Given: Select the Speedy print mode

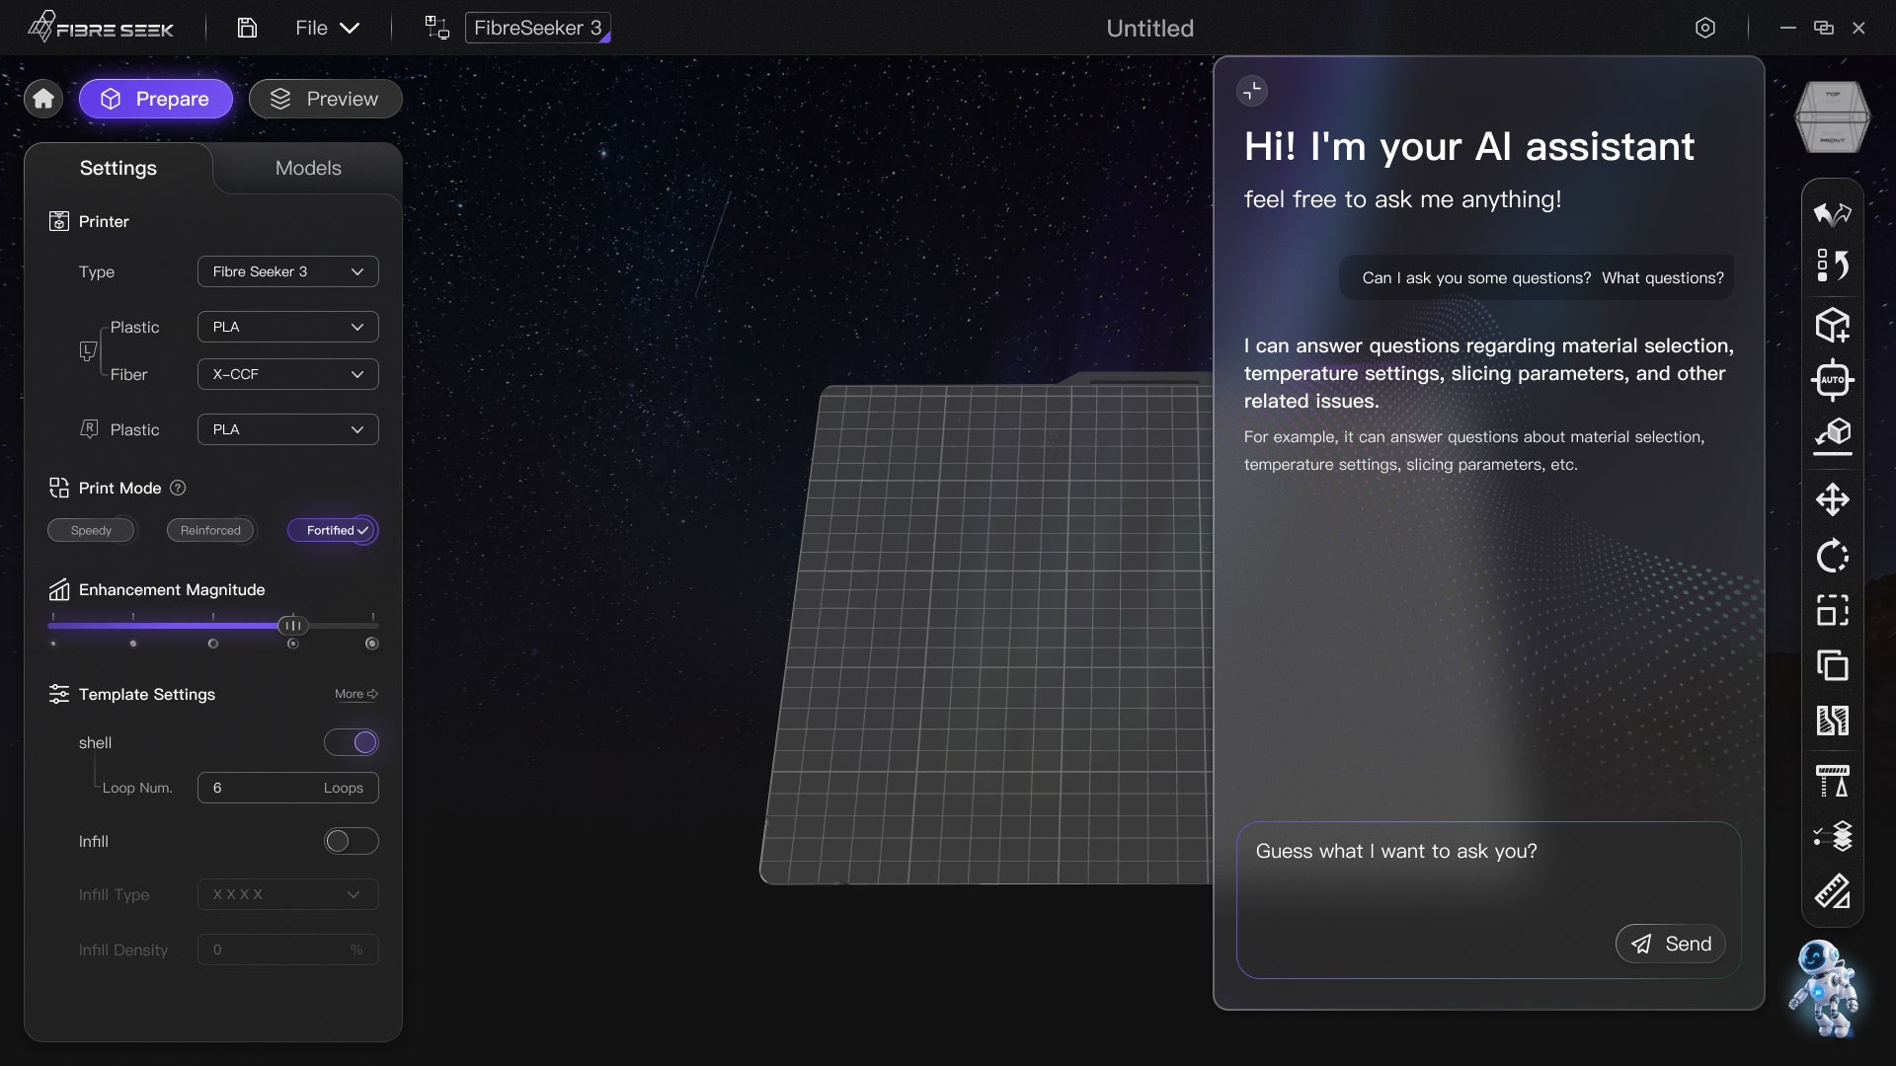Looking at the screenshot, I should (x=91, y=530).
